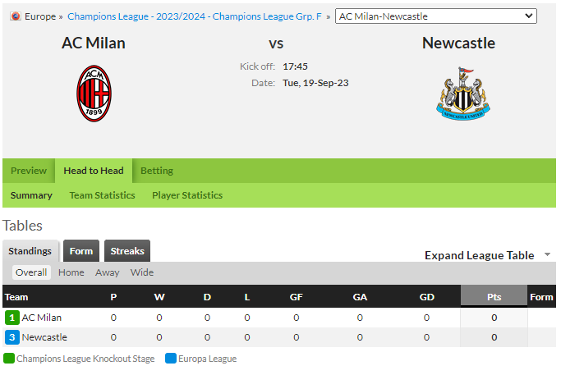561x375 pixels.
Task: Open the Preview tab
Action: [29, 171]
